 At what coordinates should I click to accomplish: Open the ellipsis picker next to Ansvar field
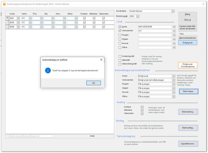click(x=174, y=43)
